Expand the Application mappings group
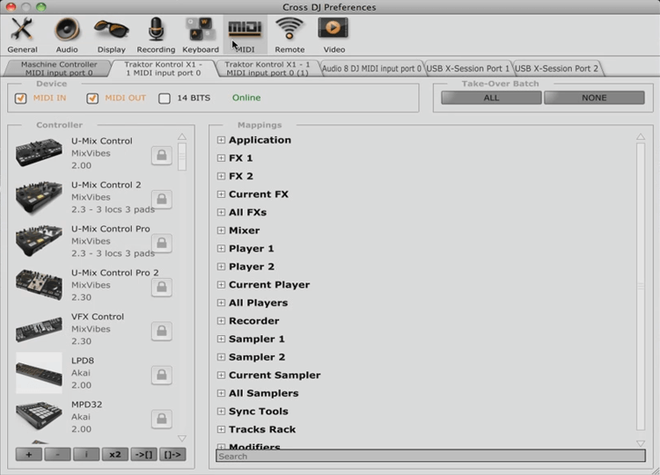This screenshot has height=475, width=660. click(x=221, y=140)
